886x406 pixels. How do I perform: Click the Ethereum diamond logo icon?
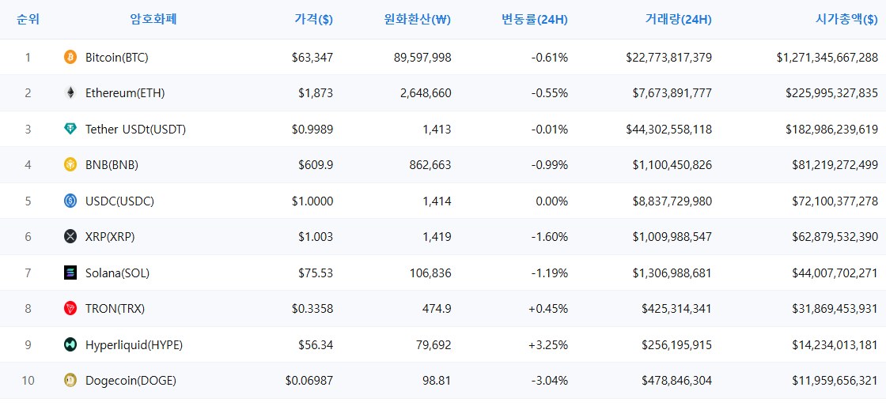click(x=70, y=93)
